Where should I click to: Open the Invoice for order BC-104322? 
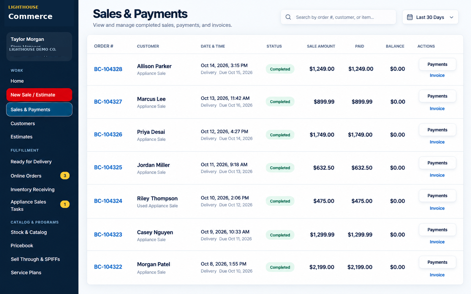437,275
